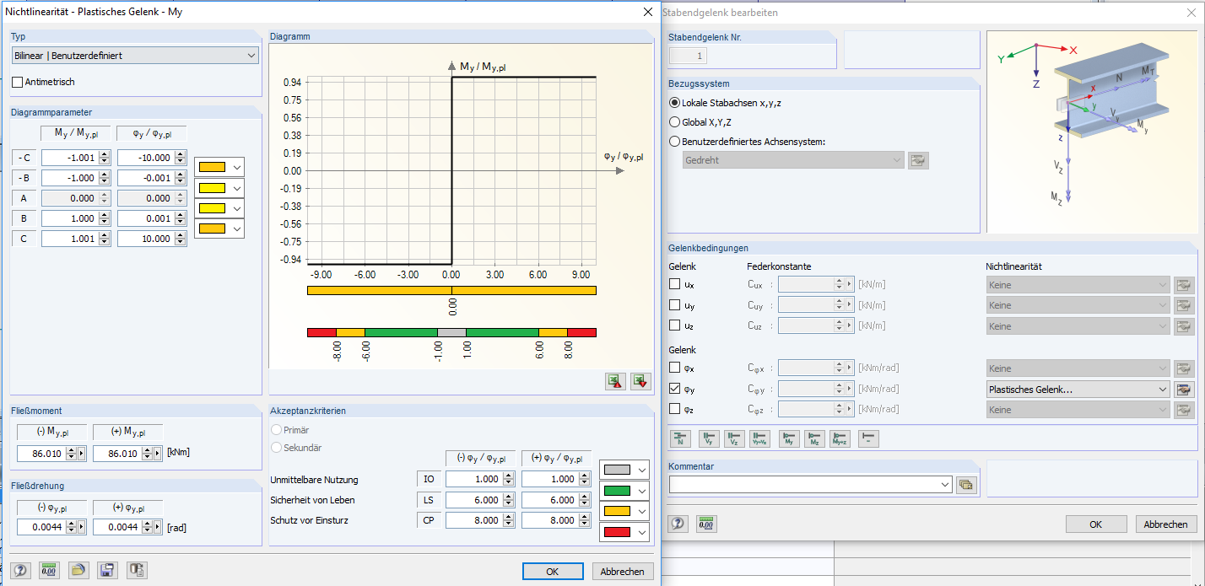
Task: Open help in Stabendgelenk bearbeiten dialog
Action: click(x=678, y=524)
